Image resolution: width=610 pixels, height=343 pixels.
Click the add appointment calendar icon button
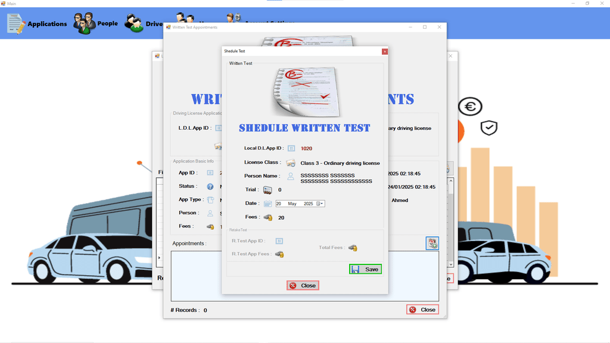point(432,243)
